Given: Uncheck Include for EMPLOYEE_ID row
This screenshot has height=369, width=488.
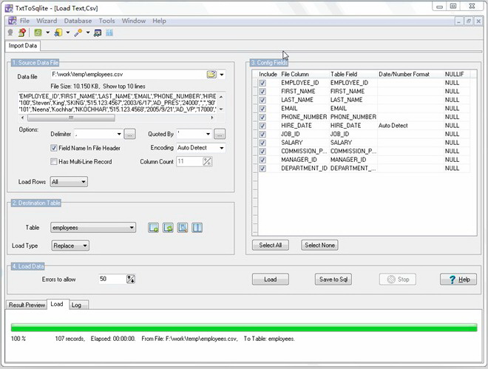Looking at the screenshot, I should coord(262,83).
